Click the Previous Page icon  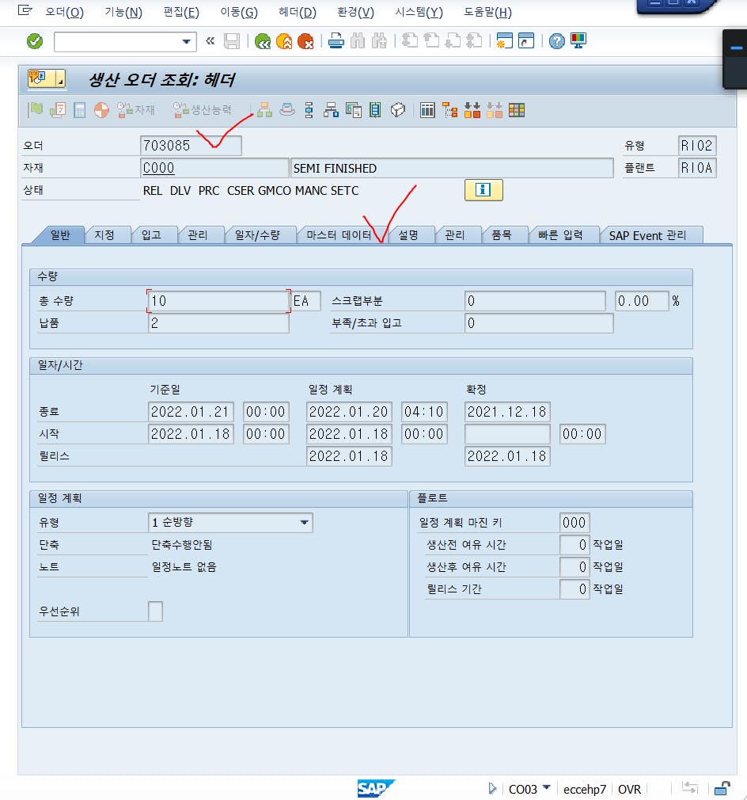coord(431,41)
